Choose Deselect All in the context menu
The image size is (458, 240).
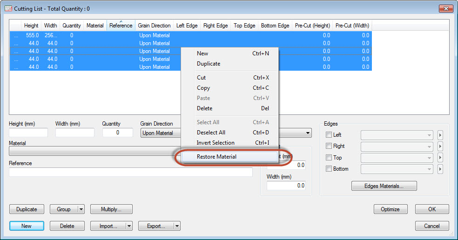[229, 133]
